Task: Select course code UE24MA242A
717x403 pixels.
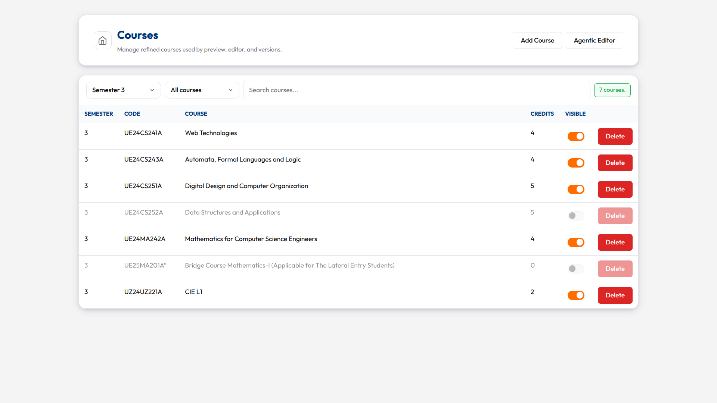Action: (145, 239)
